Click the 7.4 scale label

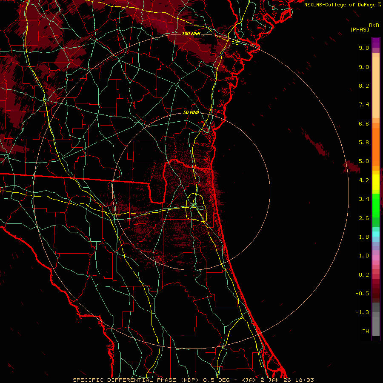click(364, 105)
